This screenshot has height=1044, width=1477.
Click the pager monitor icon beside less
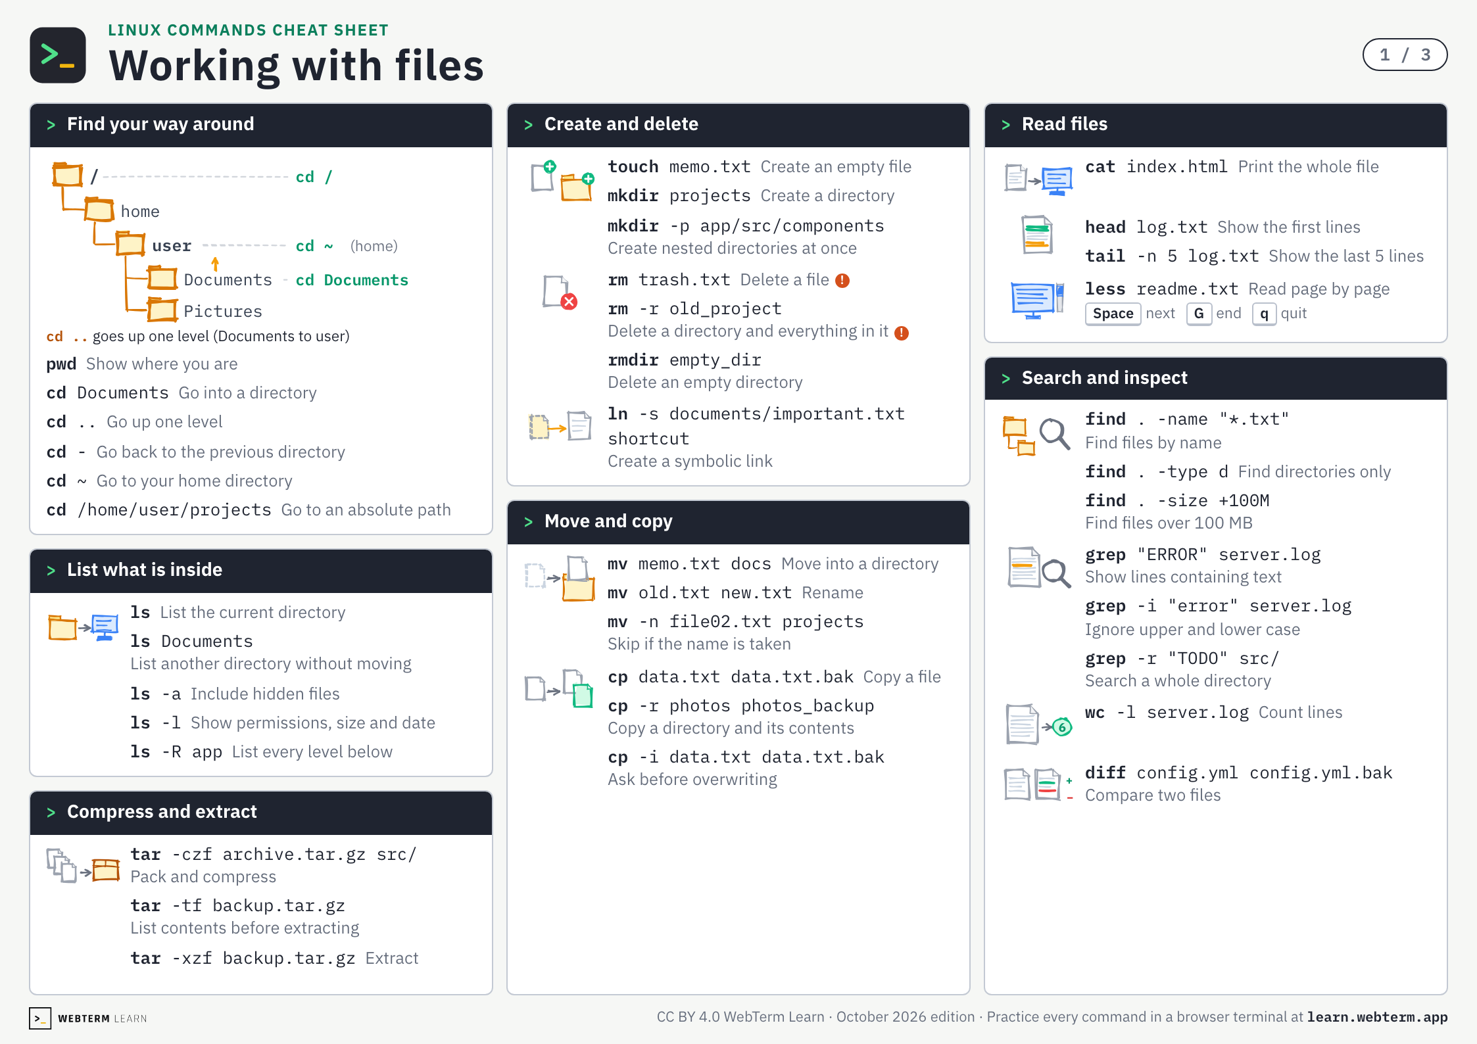[x=1037, y=300]
